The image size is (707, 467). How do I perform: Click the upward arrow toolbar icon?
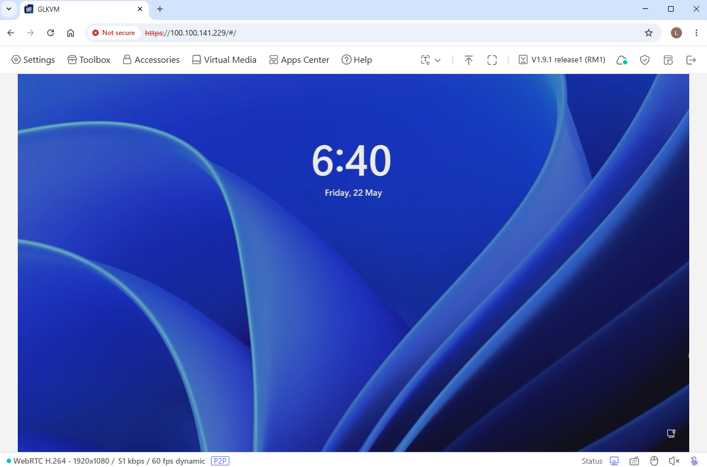point(469,60)
